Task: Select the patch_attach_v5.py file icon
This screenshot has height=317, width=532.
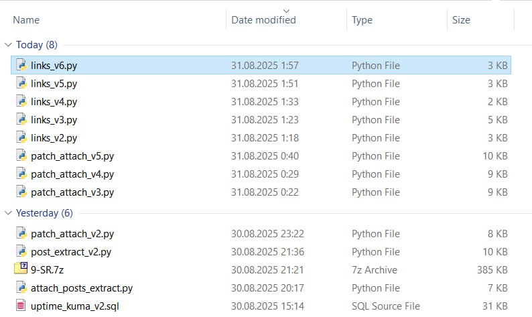Action: coord(21,155)
